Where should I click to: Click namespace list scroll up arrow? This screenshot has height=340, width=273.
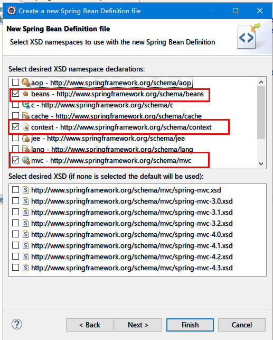point(261,82)
